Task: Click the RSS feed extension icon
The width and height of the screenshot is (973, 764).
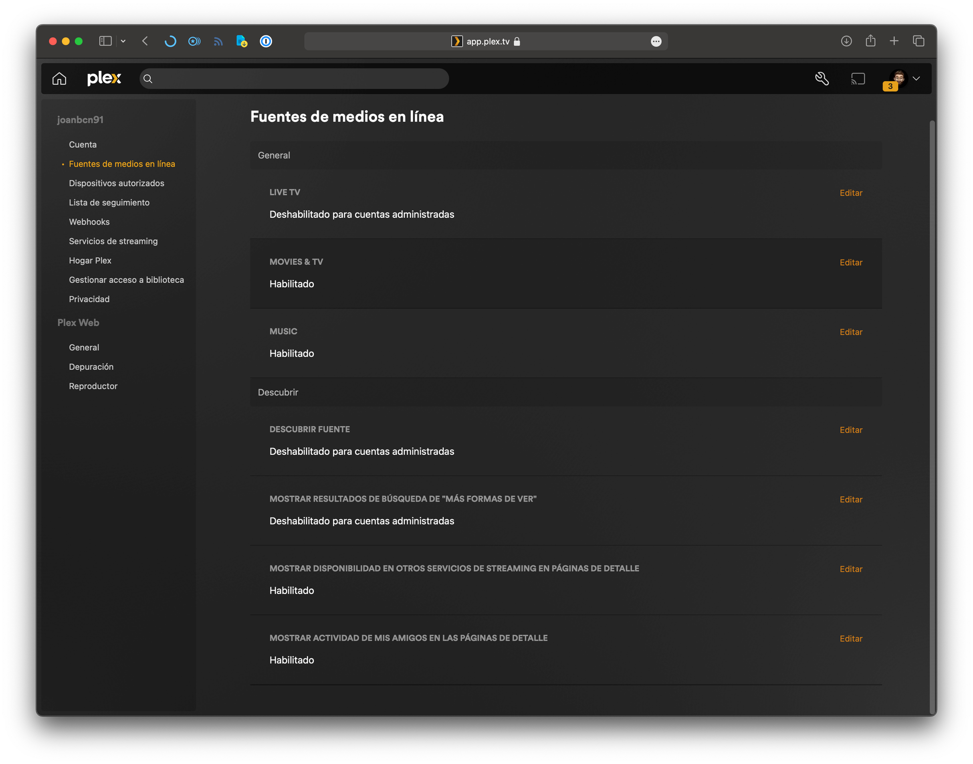Action: (218, 42)
